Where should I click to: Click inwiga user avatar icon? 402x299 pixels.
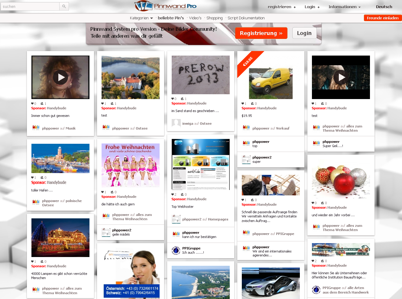176,123
